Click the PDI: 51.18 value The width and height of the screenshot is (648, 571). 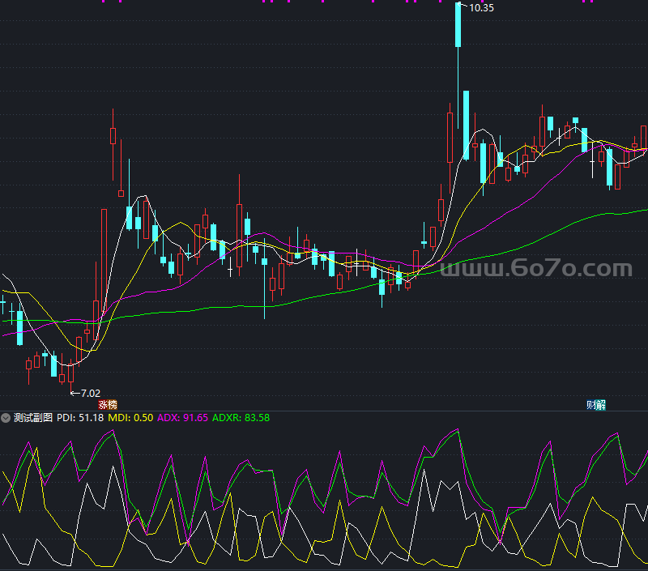coord(80,418)
